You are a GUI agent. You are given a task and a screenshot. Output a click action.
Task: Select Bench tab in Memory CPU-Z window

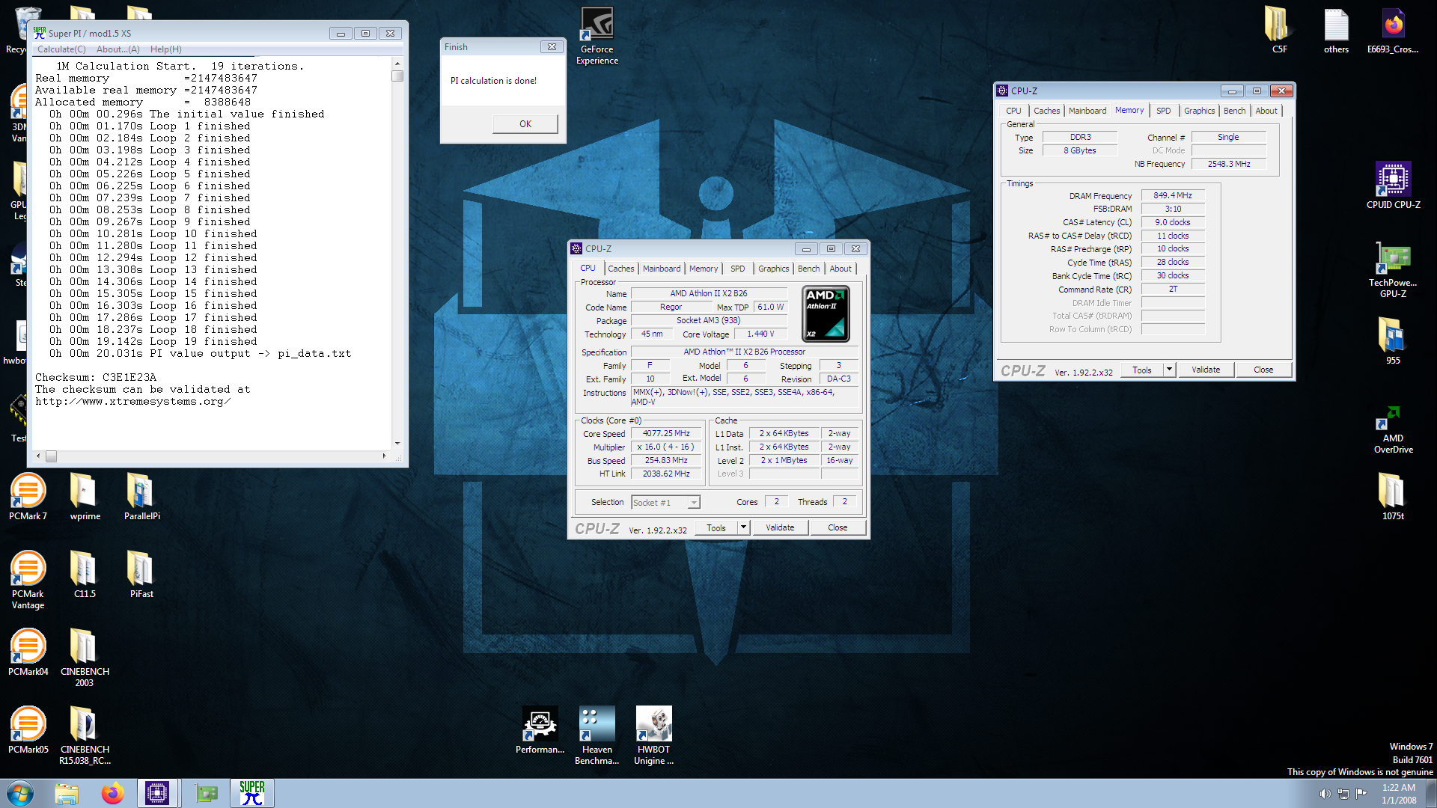pyautogui.click(x=1234, y=111)
